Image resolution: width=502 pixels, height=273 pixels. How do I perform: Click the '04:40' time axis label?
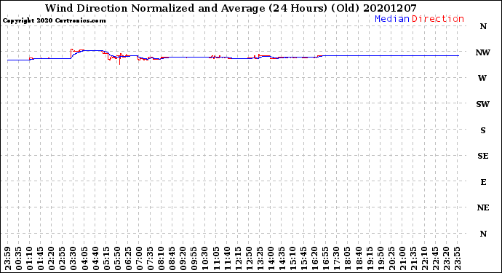[95, 258]
